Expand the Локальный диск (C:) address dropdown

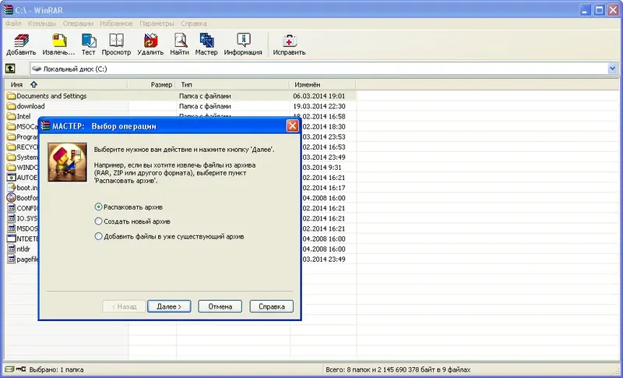click(612, 69)
